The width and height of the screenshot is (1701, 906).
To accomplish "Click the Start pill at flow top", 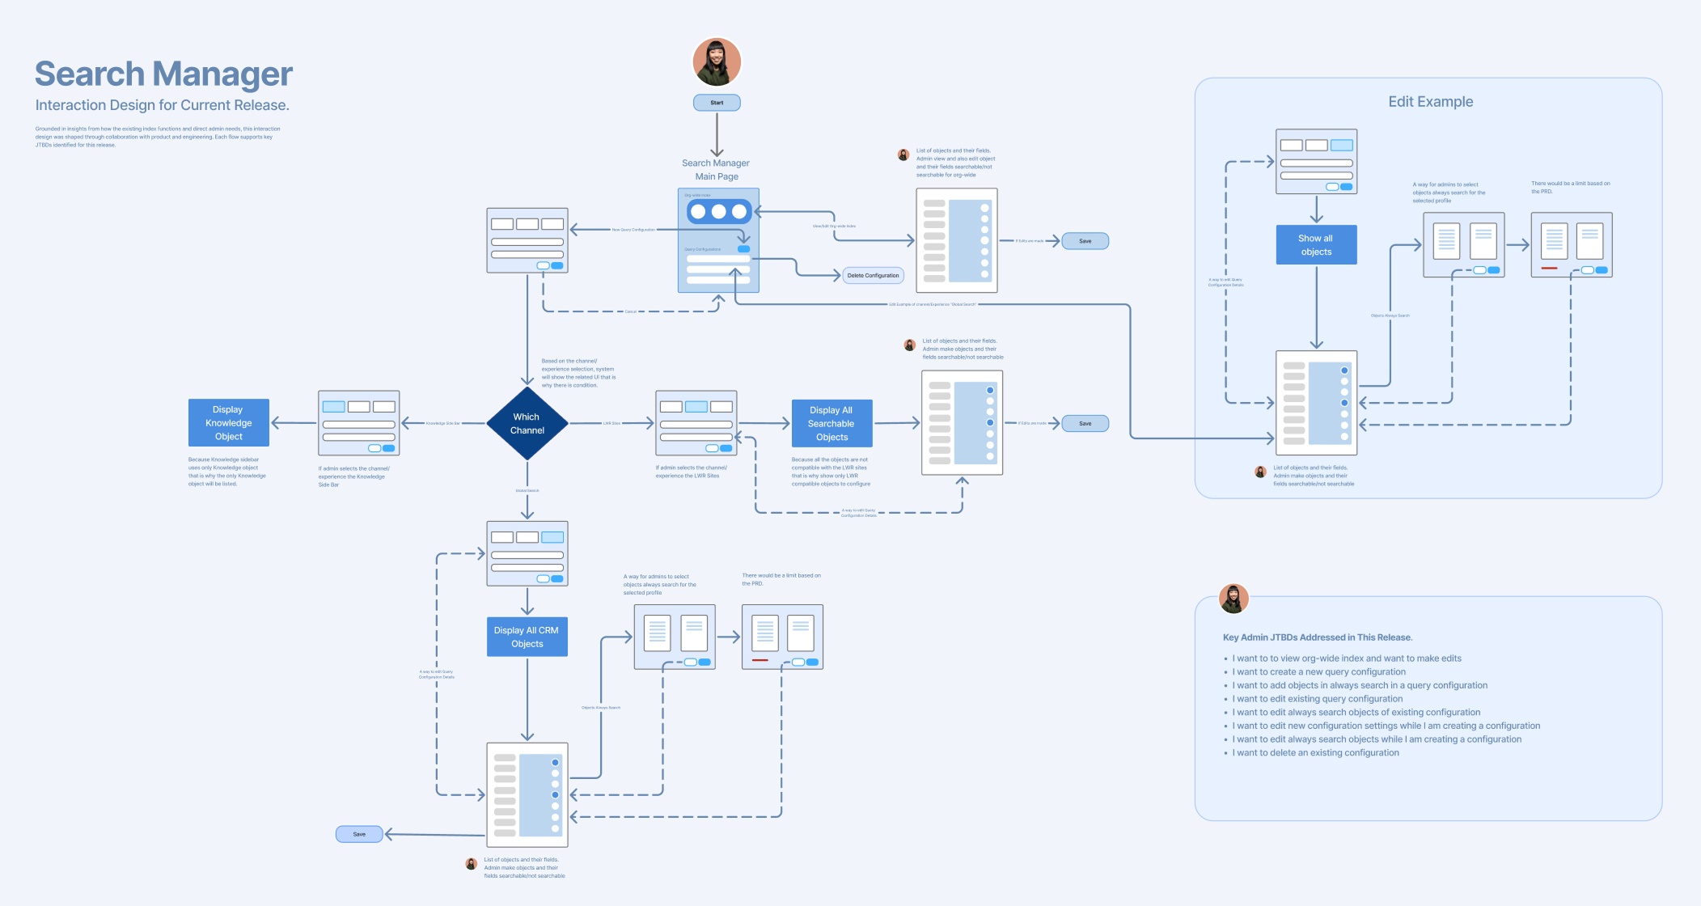I will [717, 103].
